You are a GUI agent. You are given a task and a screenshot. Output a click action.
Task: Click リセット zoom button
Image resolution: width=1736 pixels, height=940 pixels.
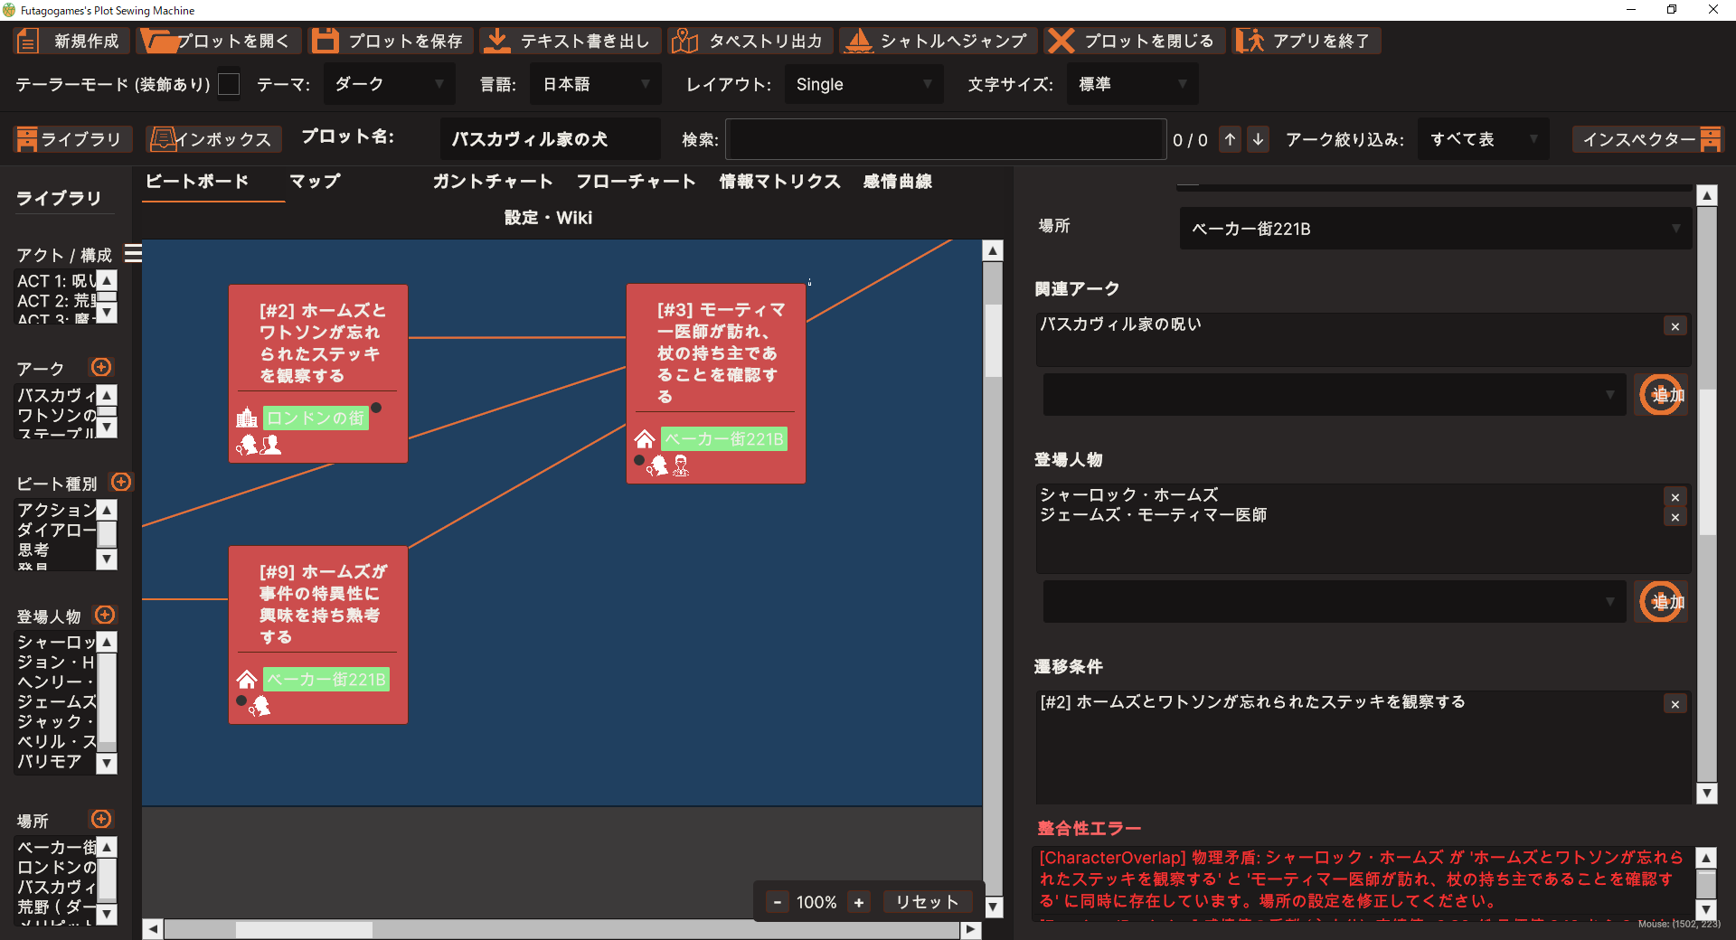(927, 902)
